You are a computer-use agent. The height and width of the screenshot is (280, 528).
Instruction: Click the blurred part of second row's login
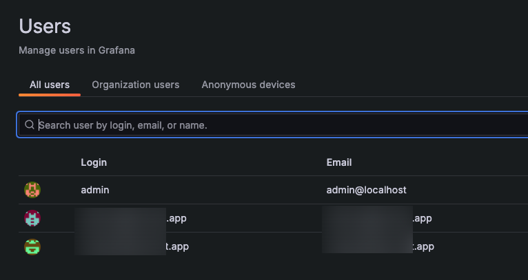[x=121, y=218]
